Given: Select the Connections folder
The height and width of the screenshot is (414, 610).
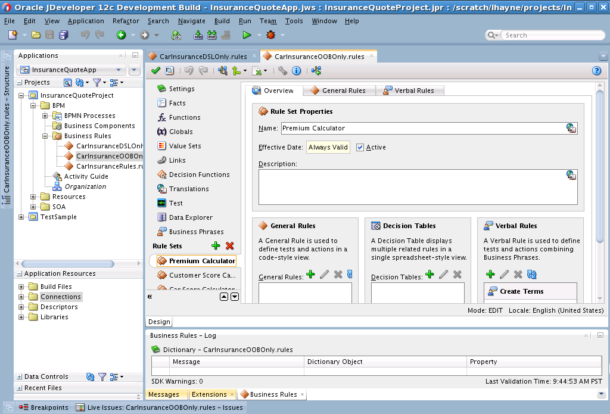Looking at the screenshot, I should [x=61, y=297].
